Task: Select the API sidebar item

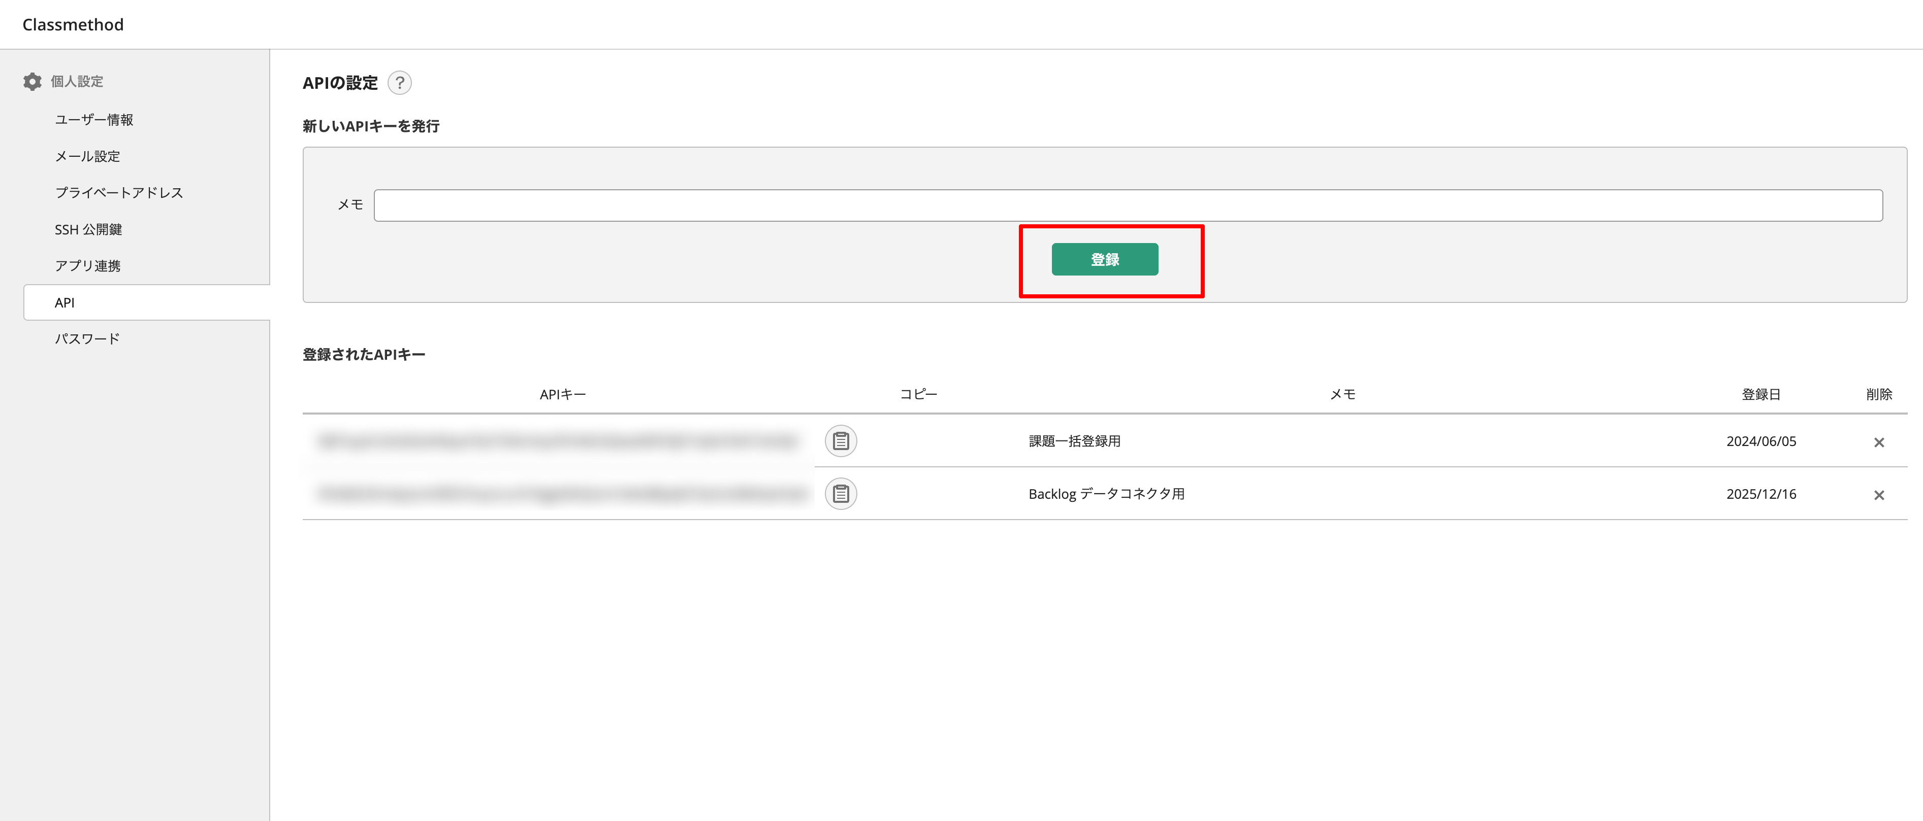Action: (x=65, y=303)
